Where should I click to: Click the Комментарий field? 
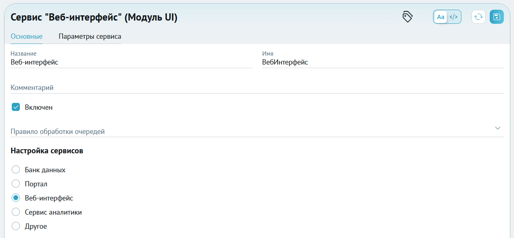coord(257,88)
